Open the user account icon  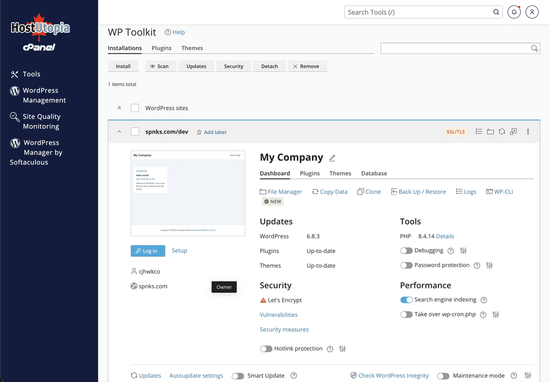(532, 12)
